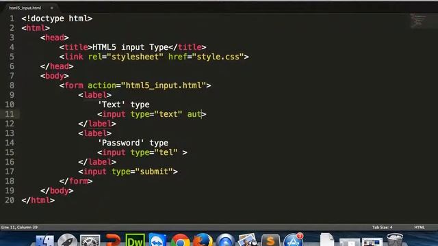This screenshot has height=246, width=438.
Task: Open Launchpad rocket icon in dock
Action: [x=67, y=241]
